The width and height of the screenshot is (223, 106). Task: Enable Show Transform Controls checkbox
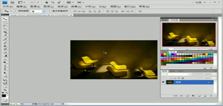50,11
